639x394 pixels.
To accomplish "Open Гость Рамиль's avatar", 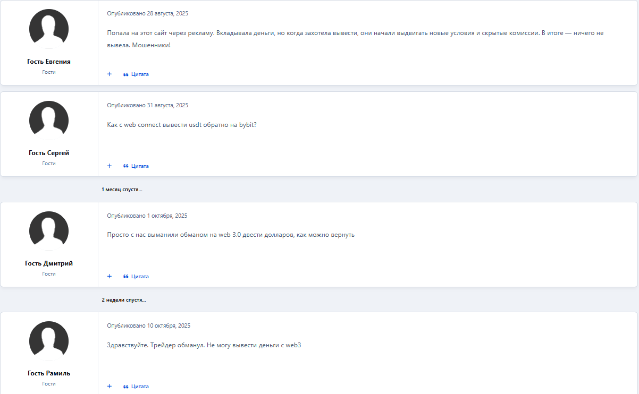I will pyautogui.click(x=49, y=341).
